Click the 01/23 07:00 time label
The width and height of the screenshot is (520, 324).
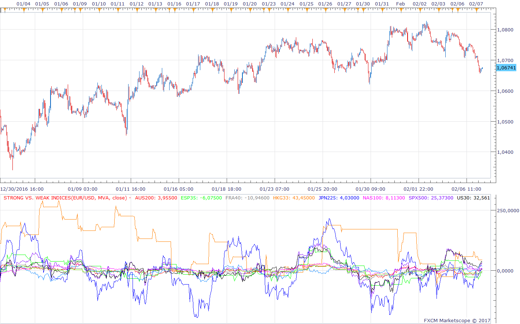(275, 189)
